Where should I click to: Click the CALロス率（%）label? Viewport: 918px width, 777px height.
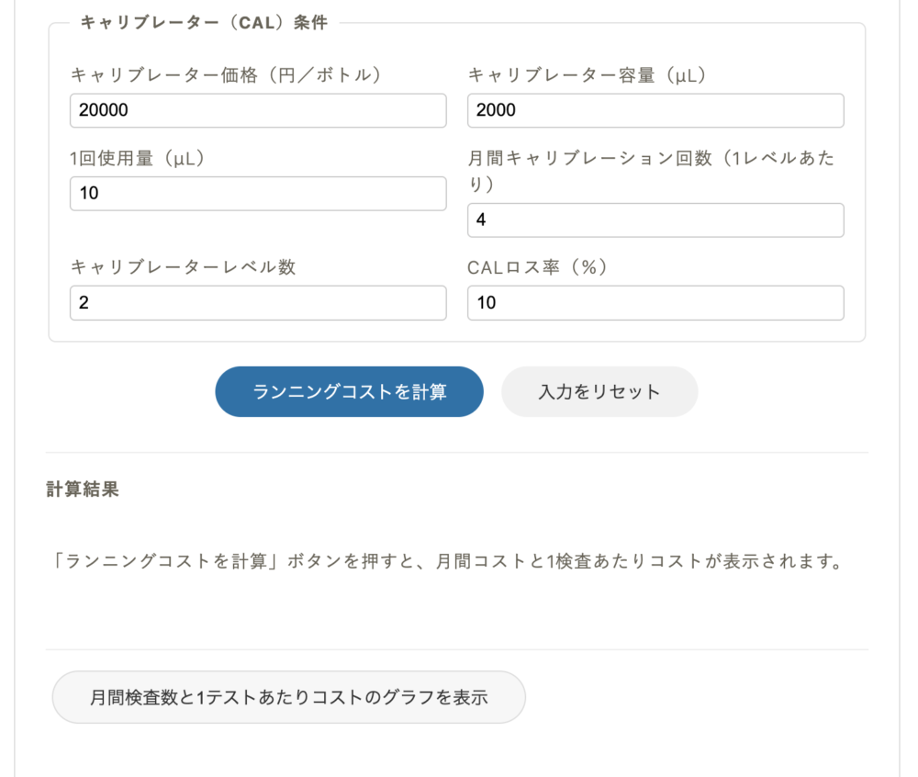point(539,267)
